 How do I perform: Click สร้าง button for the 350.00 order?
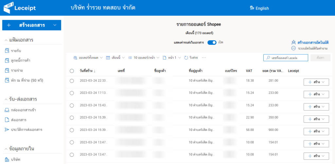click(316, 119)
